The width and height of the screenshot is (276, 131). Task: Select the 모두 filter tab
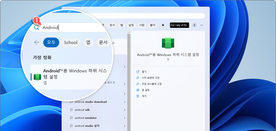click(51, 42)
